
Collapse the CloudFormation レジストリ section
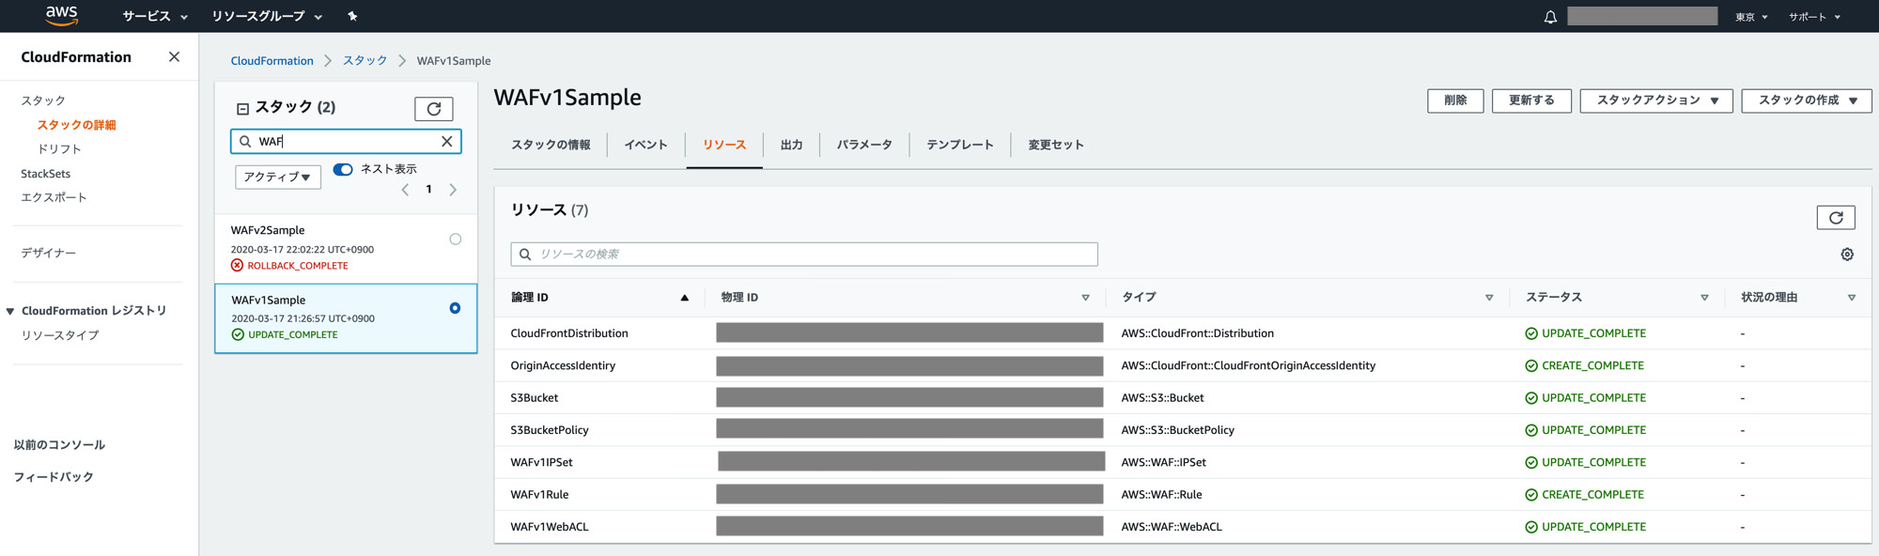click(10, 311)
